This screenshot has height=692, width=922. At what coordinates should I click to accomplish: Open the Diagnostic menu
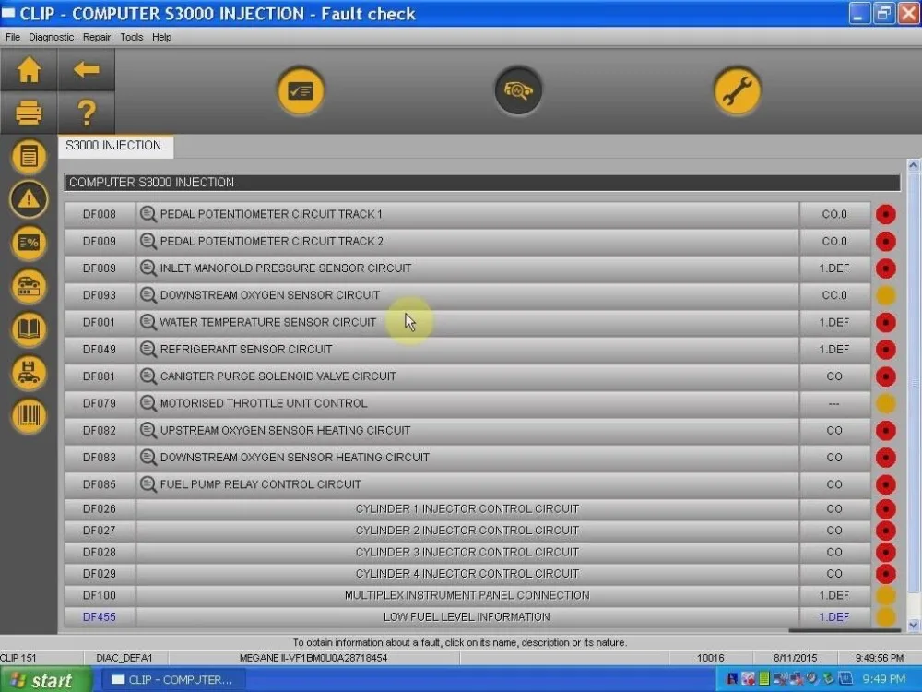[x=51, y=37]
